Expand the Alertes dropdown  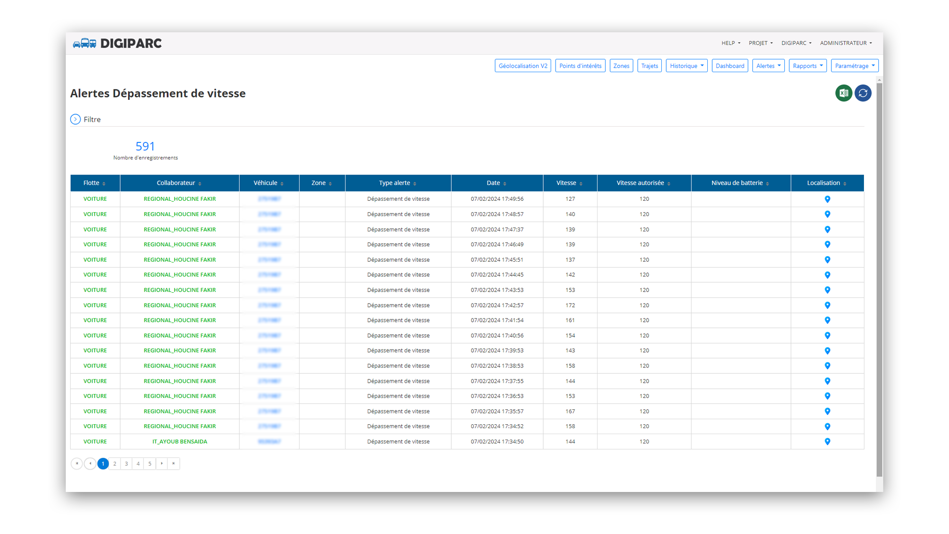[768, 66]
